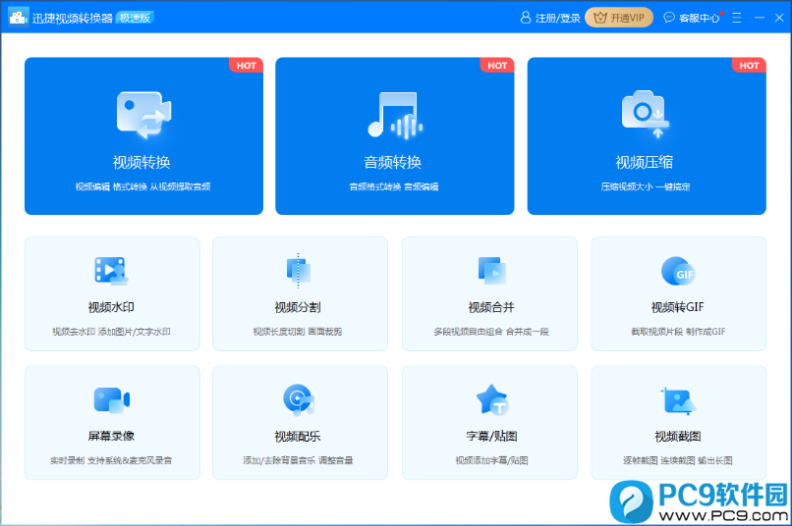Image resolution: width=792 pixels, height=526 pixels.
Task: Open the hamburger menu icon
Action: (737, 18)
